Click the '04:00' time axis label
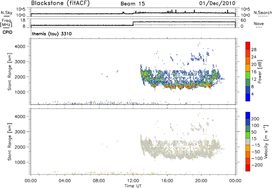This screenshot has height=188, width=272. click(x=65, y=181)
